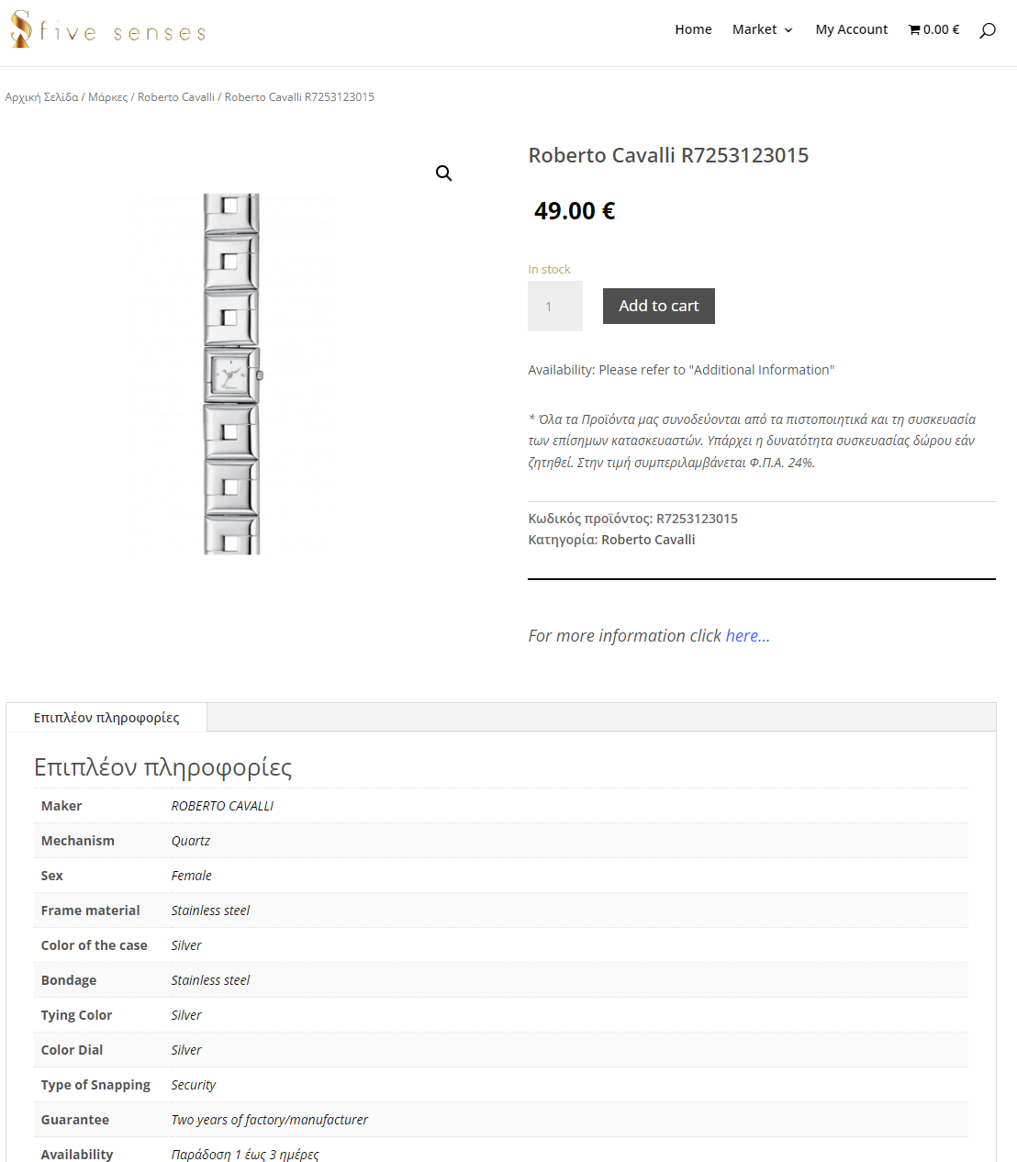Viewport: 1017px width, 1162px height.
Task: Click the product quantity field
Action: point(554,306)
